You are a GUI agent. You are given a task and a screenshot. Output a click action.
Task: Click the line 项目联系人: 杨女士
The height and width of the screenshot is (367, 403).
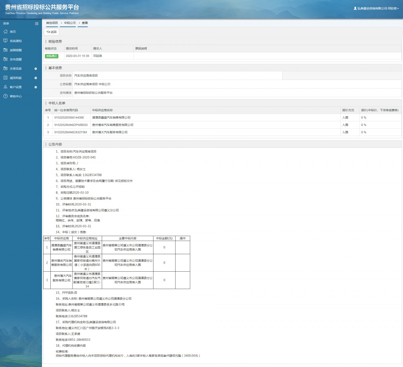71,169
